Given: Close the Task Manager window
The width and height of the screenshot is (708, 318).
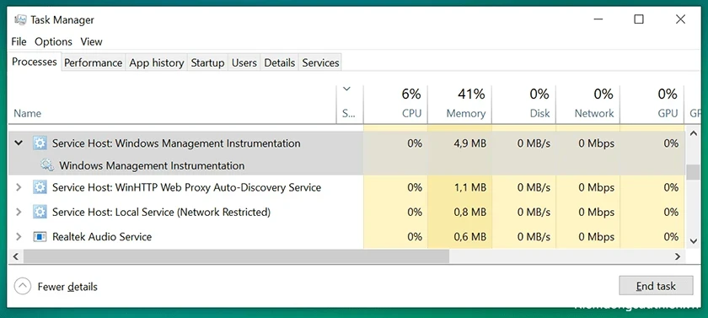Looking at the screenshot, I should (680, 19).
